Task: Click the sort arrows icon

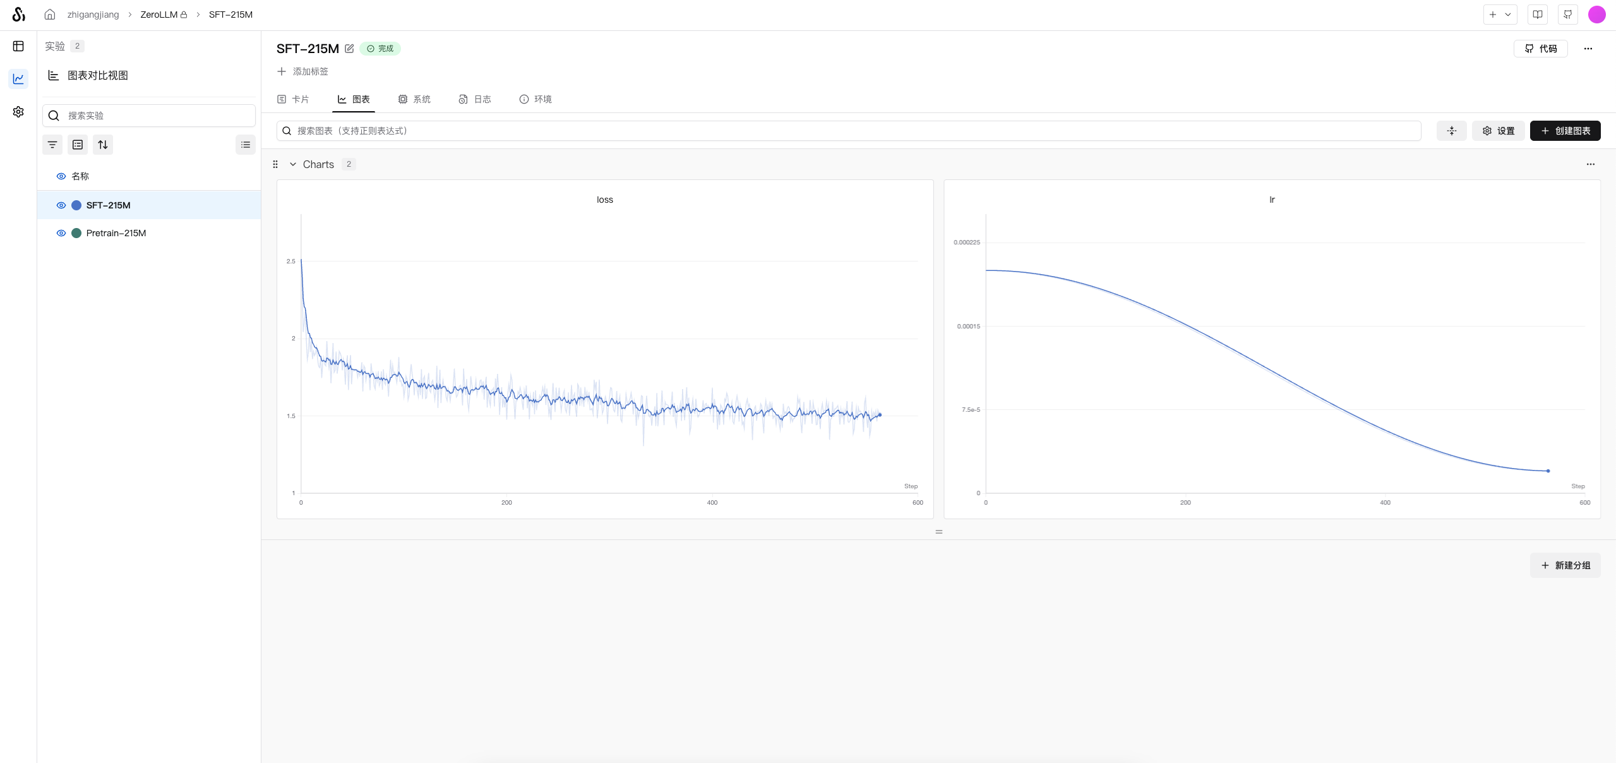Action: point(103,145)
